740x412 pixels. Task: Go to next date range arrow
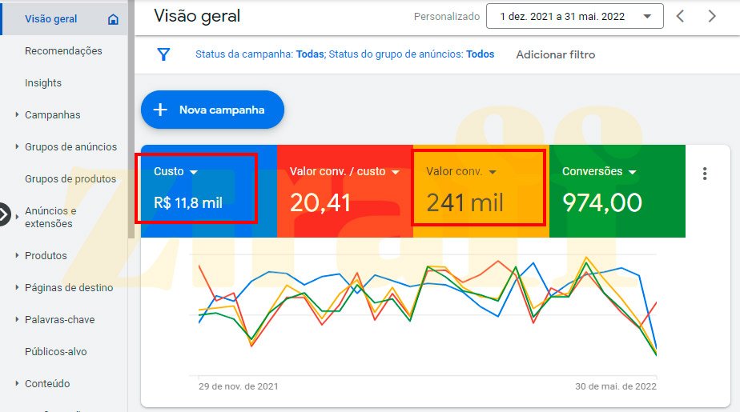(x=712, y=16)
